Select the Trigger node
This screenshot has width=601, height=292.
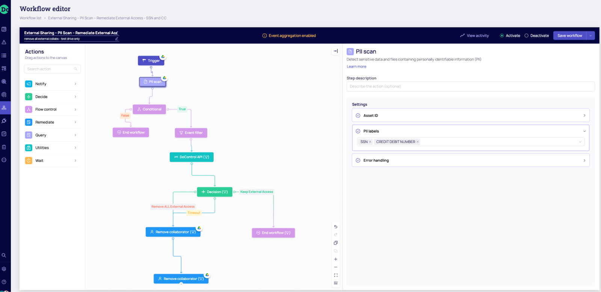[x=151, y=60]
